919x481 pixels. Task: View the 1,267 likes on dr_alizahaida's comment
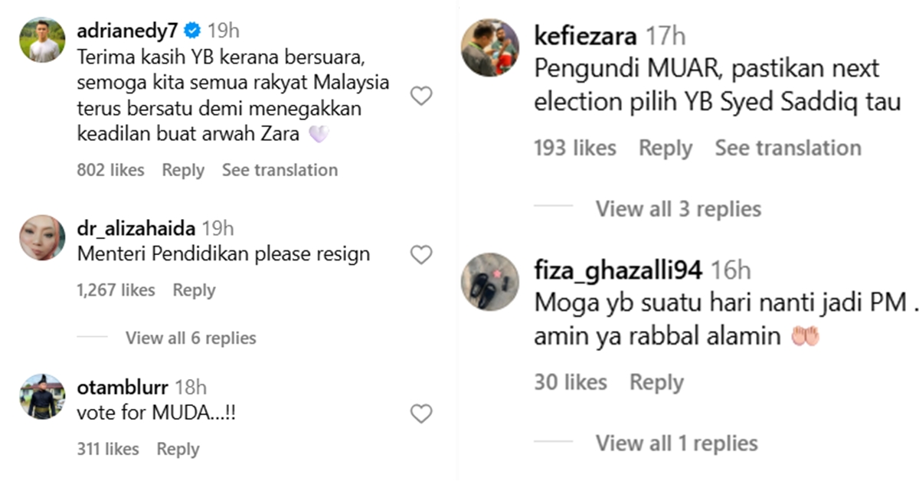pyautogui.click(x=116, y=290)
